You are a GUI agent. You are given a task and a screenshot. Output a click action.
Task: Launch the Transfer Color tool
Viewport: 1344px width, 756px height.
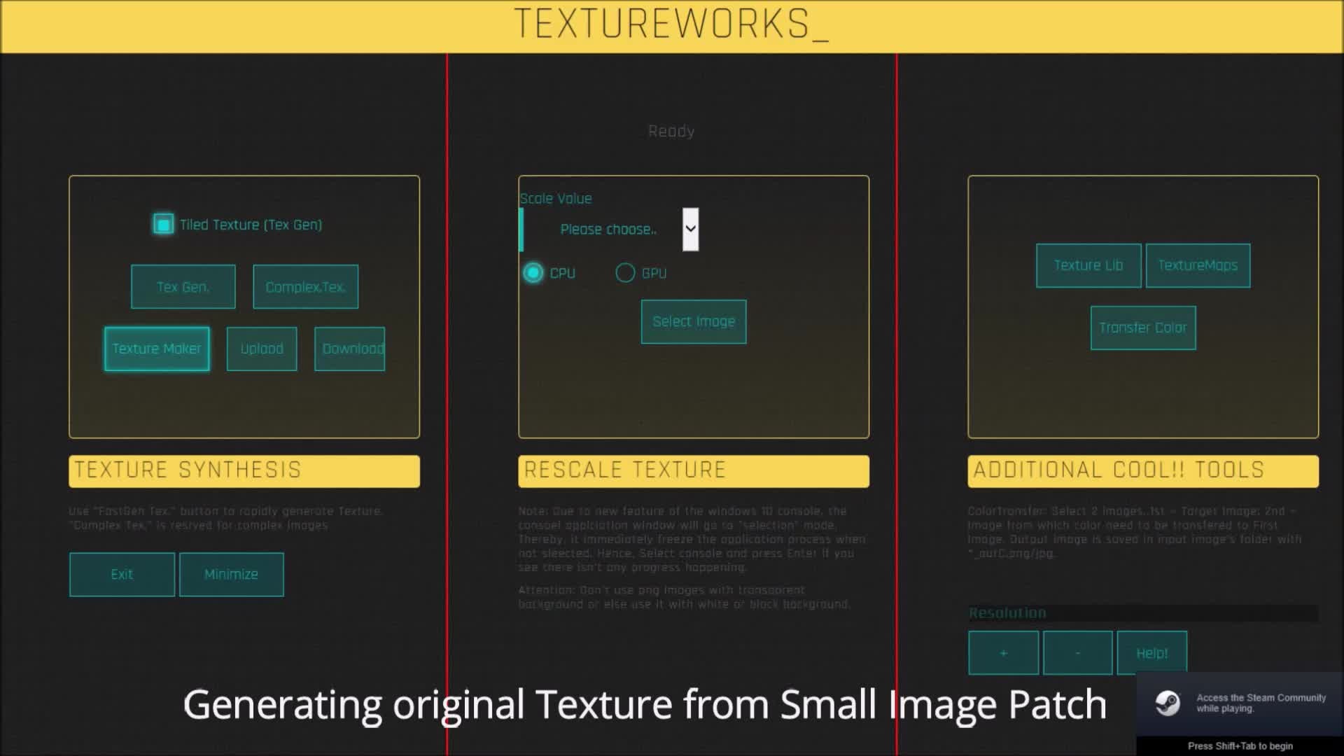(1142, 328)
